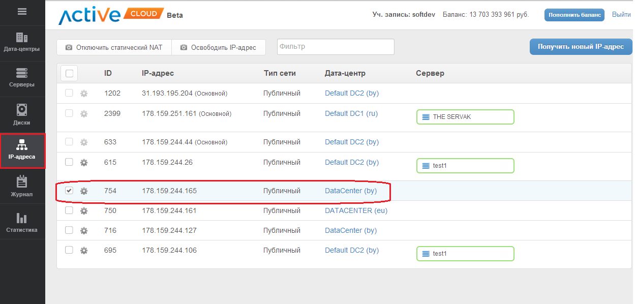Open gear settings for IP 178.159.244.26
Image resolution: width=635 pixels, height=304 pixels.
(x=84, y=163)
